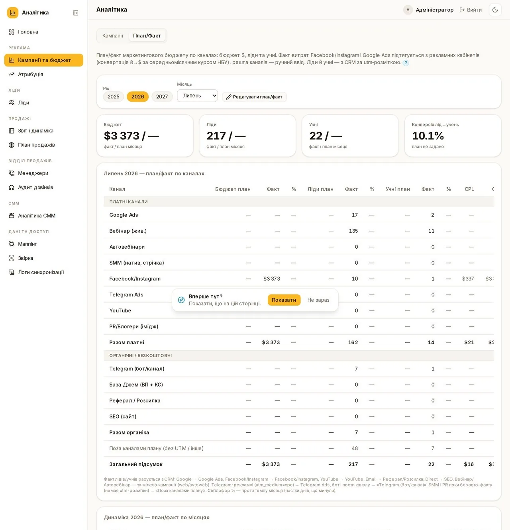The width and height of the screenshot is (510, 530).
Task: Toggle dark mode moon icon
Action: (495, 10)
